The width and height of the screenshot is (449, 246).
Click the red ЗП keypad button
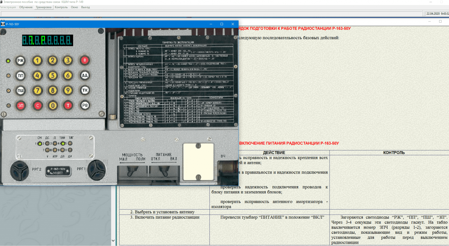point(20,106)
